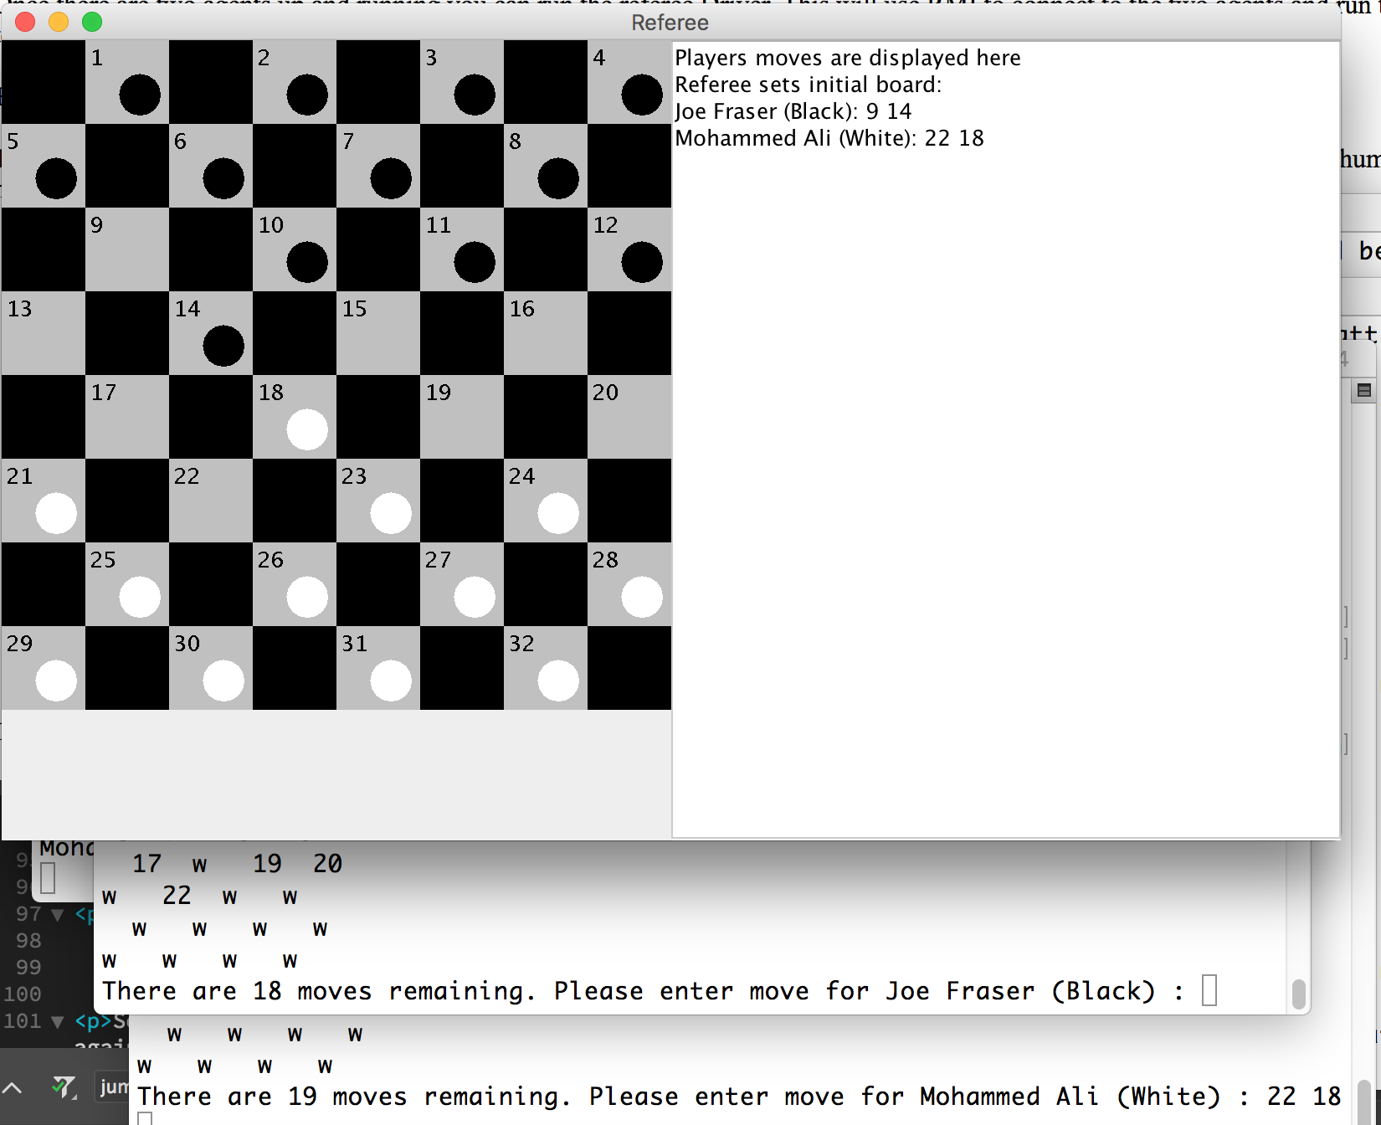Screen dimensions: 1381x1125
Task: Click the black checker on square 4
Action: (x=642, y=95)
